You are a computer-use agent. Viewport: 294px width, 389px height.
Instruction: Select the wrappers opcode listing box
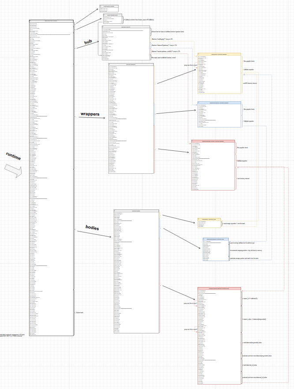(131, 118)
